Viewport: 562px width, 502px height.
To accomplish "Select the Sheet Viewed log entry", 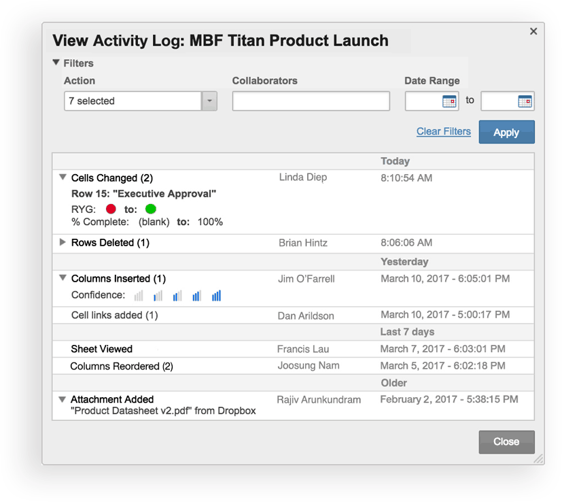I will point(102,349).
